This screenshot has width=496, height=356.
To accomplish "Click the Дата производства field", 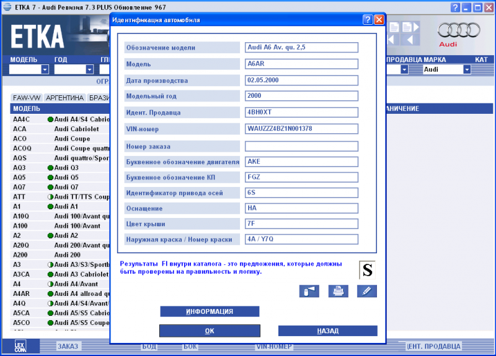I will (x=301, y=80).
